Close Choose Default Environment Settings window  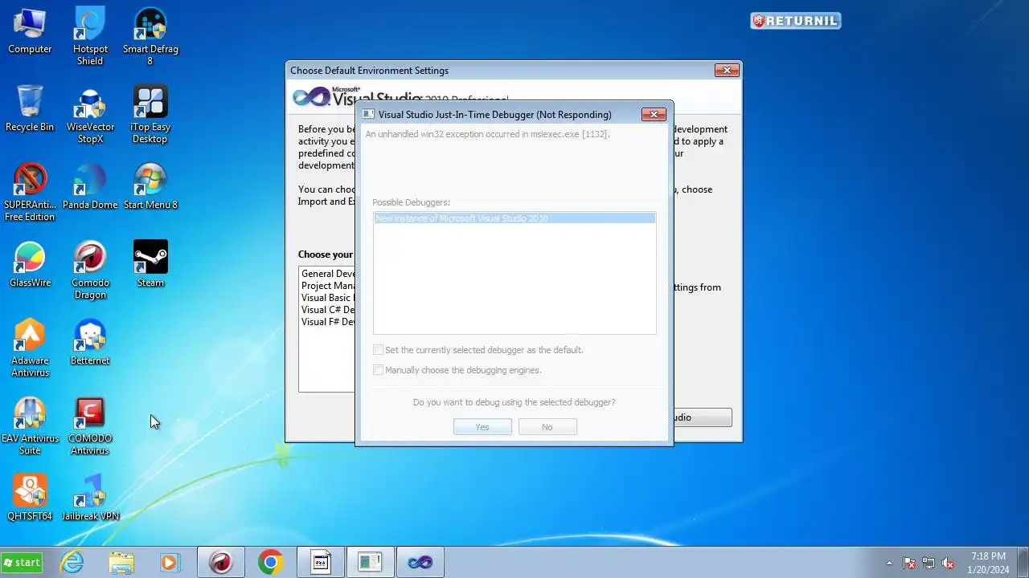pos(727,71)
